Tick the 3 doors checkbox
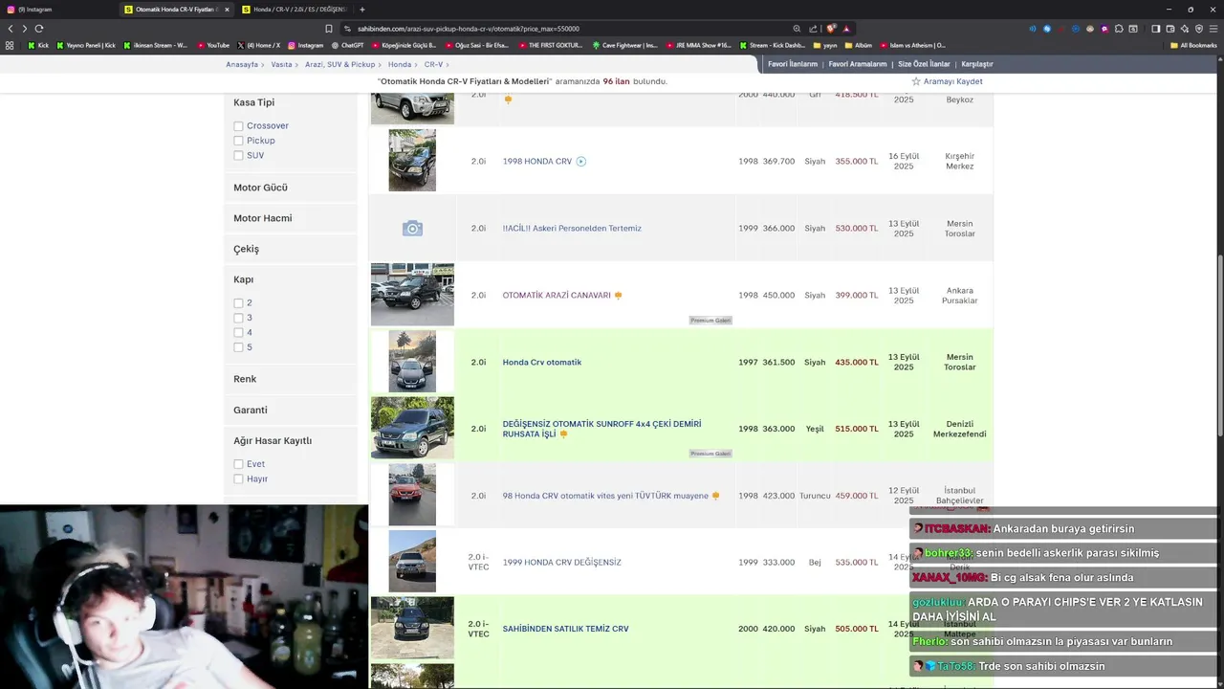Viewport: 1224px width, 689px height. click(x=238, y=318)
